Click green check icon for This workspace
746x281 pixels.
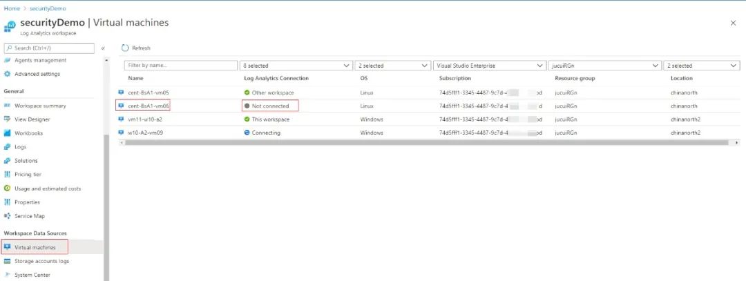247,119
